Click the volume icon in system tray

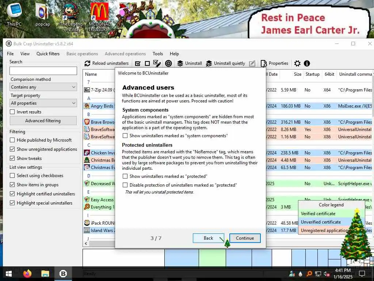click(326, 274)
